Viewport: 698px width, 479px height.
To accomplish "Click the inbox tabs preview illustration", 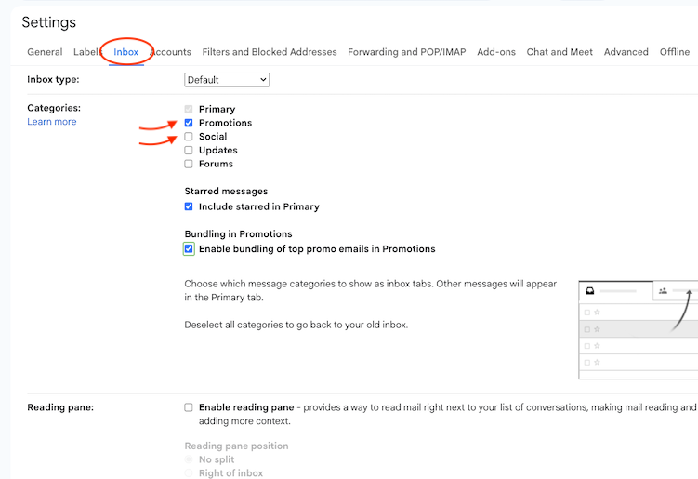I will (638, 330).
